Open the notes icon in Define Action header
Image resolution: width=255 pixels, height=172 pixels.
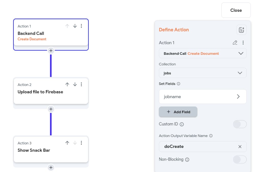pyautogui.click(x=241, y=30)
